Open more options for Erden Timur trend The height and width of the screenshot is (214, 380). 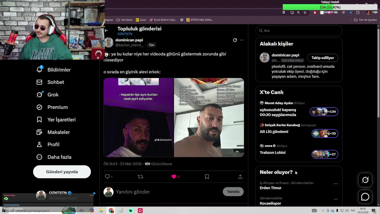coord(336,184)
